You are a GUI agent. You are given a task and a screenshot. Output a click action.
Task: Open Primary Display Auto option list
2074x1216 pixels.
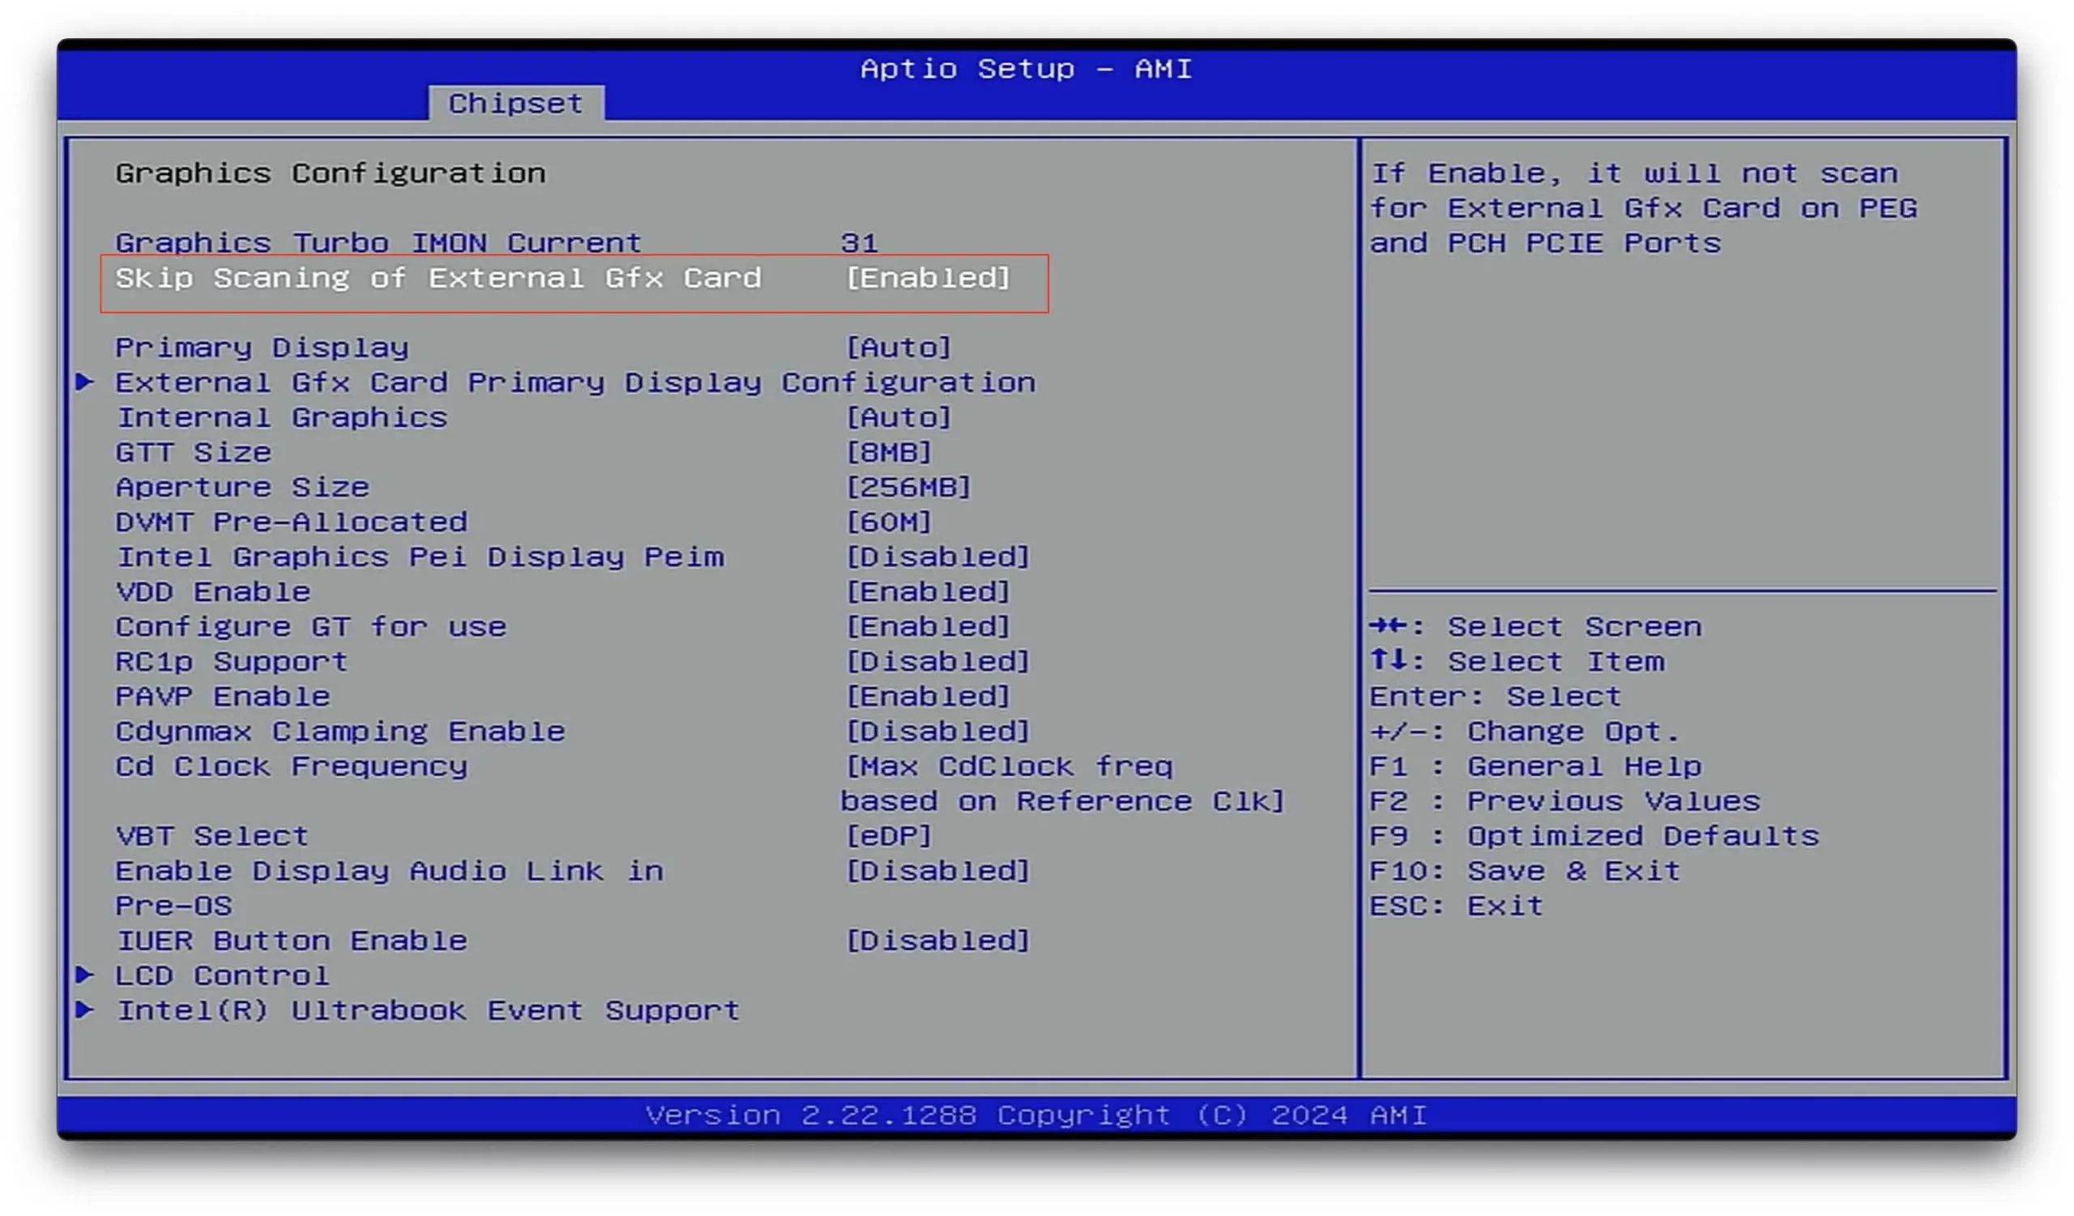pyautogui.click(x=898, y=348)
